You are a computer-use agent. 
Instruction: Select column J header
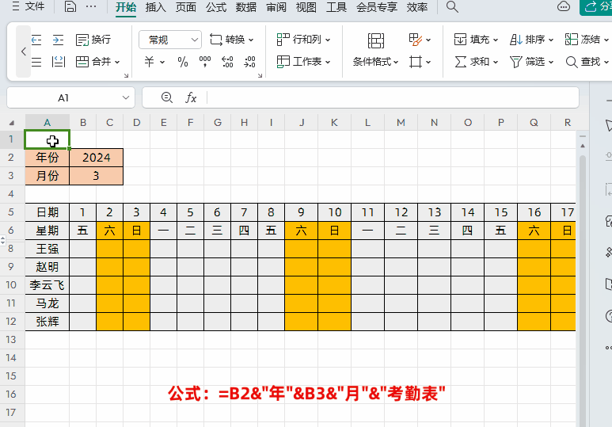coord(302,123)
